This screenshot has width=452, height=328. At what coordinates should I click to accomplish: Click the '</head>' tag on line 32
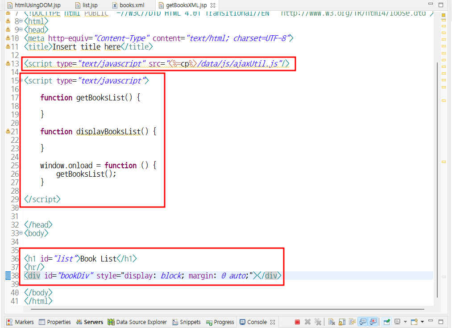click(x=38, y=224)
